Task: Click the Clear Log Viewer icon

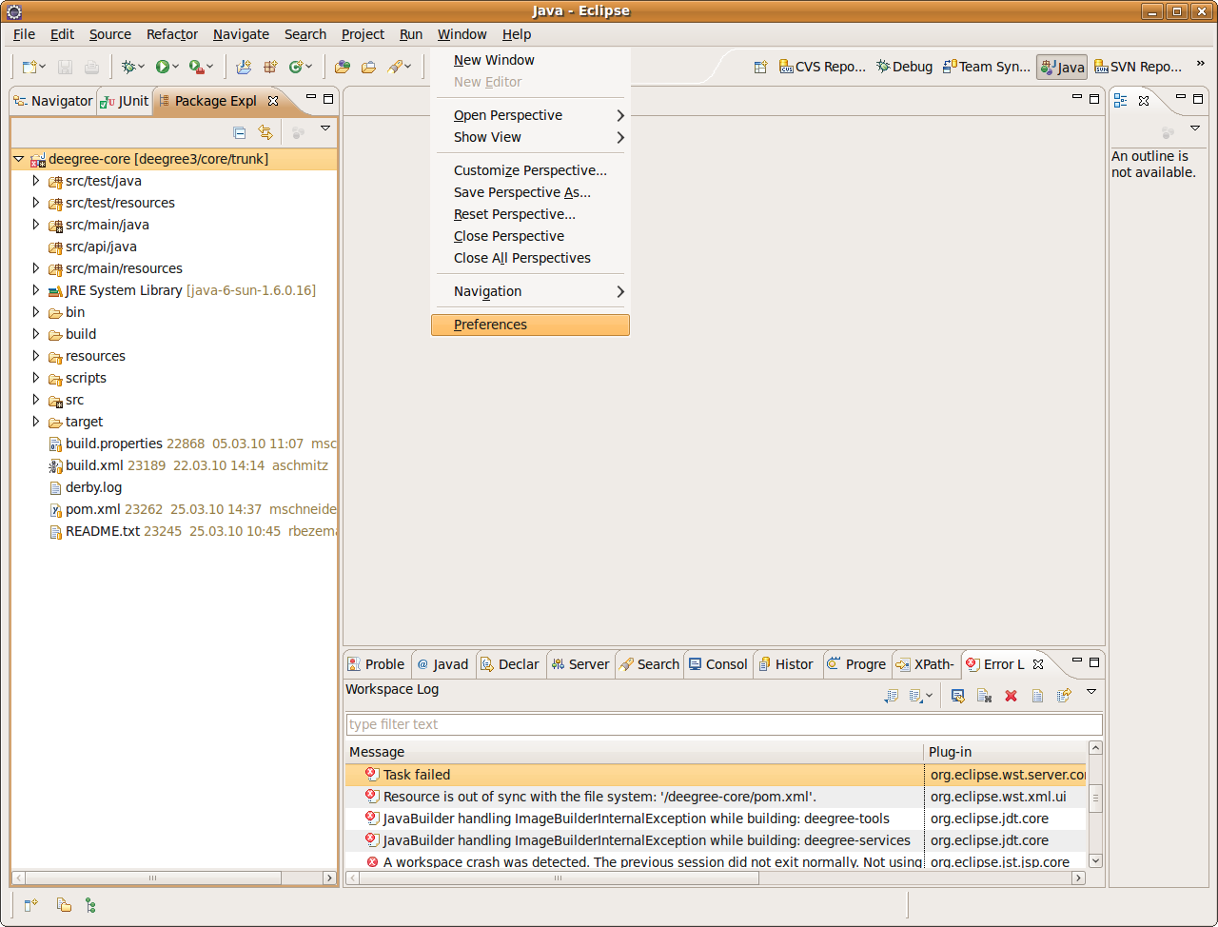Action: coord(985,696)
